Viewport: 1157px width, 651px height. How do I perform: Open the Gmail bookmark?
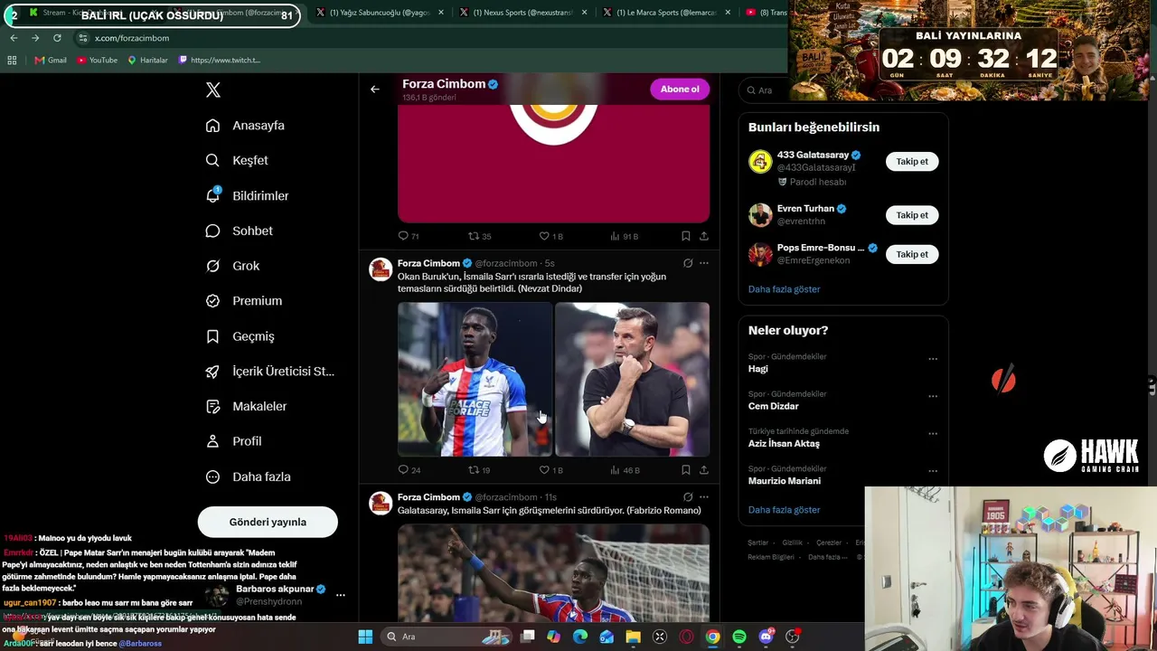51,61
